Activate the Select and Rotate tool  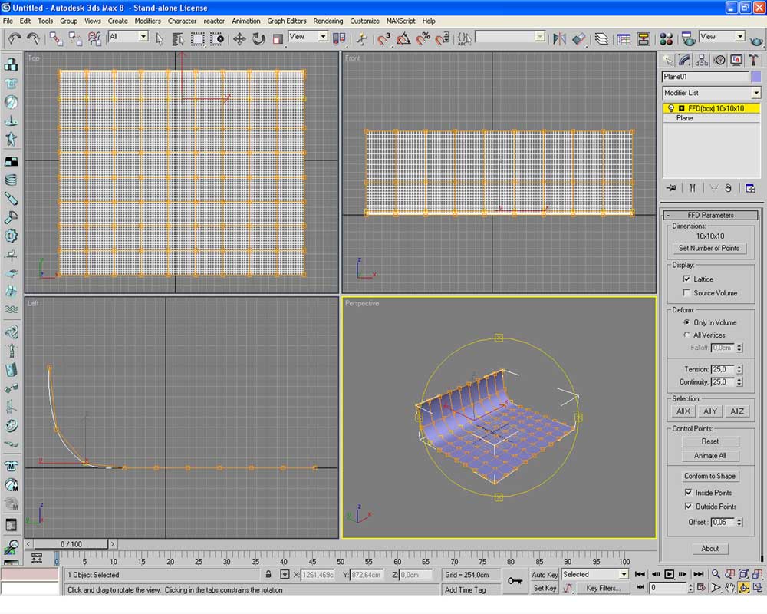258,38
